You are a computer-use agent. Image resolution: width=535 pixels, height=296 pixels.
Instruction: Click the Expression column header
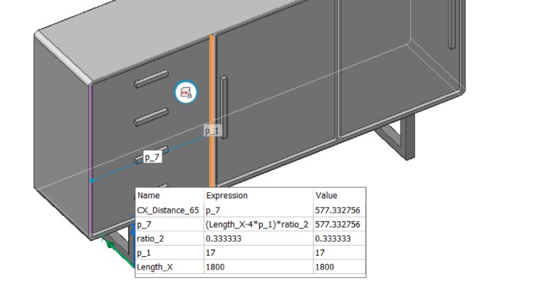258,196
